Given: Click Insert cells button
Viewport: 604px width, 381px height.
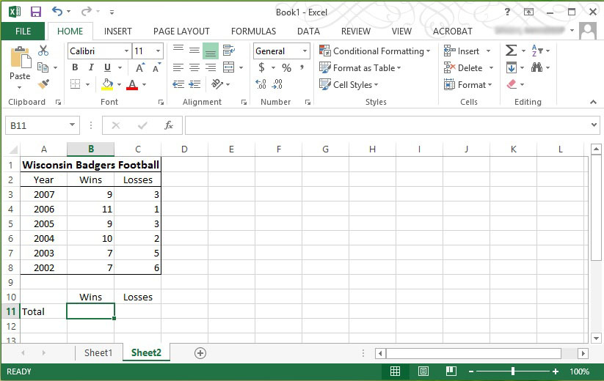Looking at the screenshot, I should [x=462, y=51].
